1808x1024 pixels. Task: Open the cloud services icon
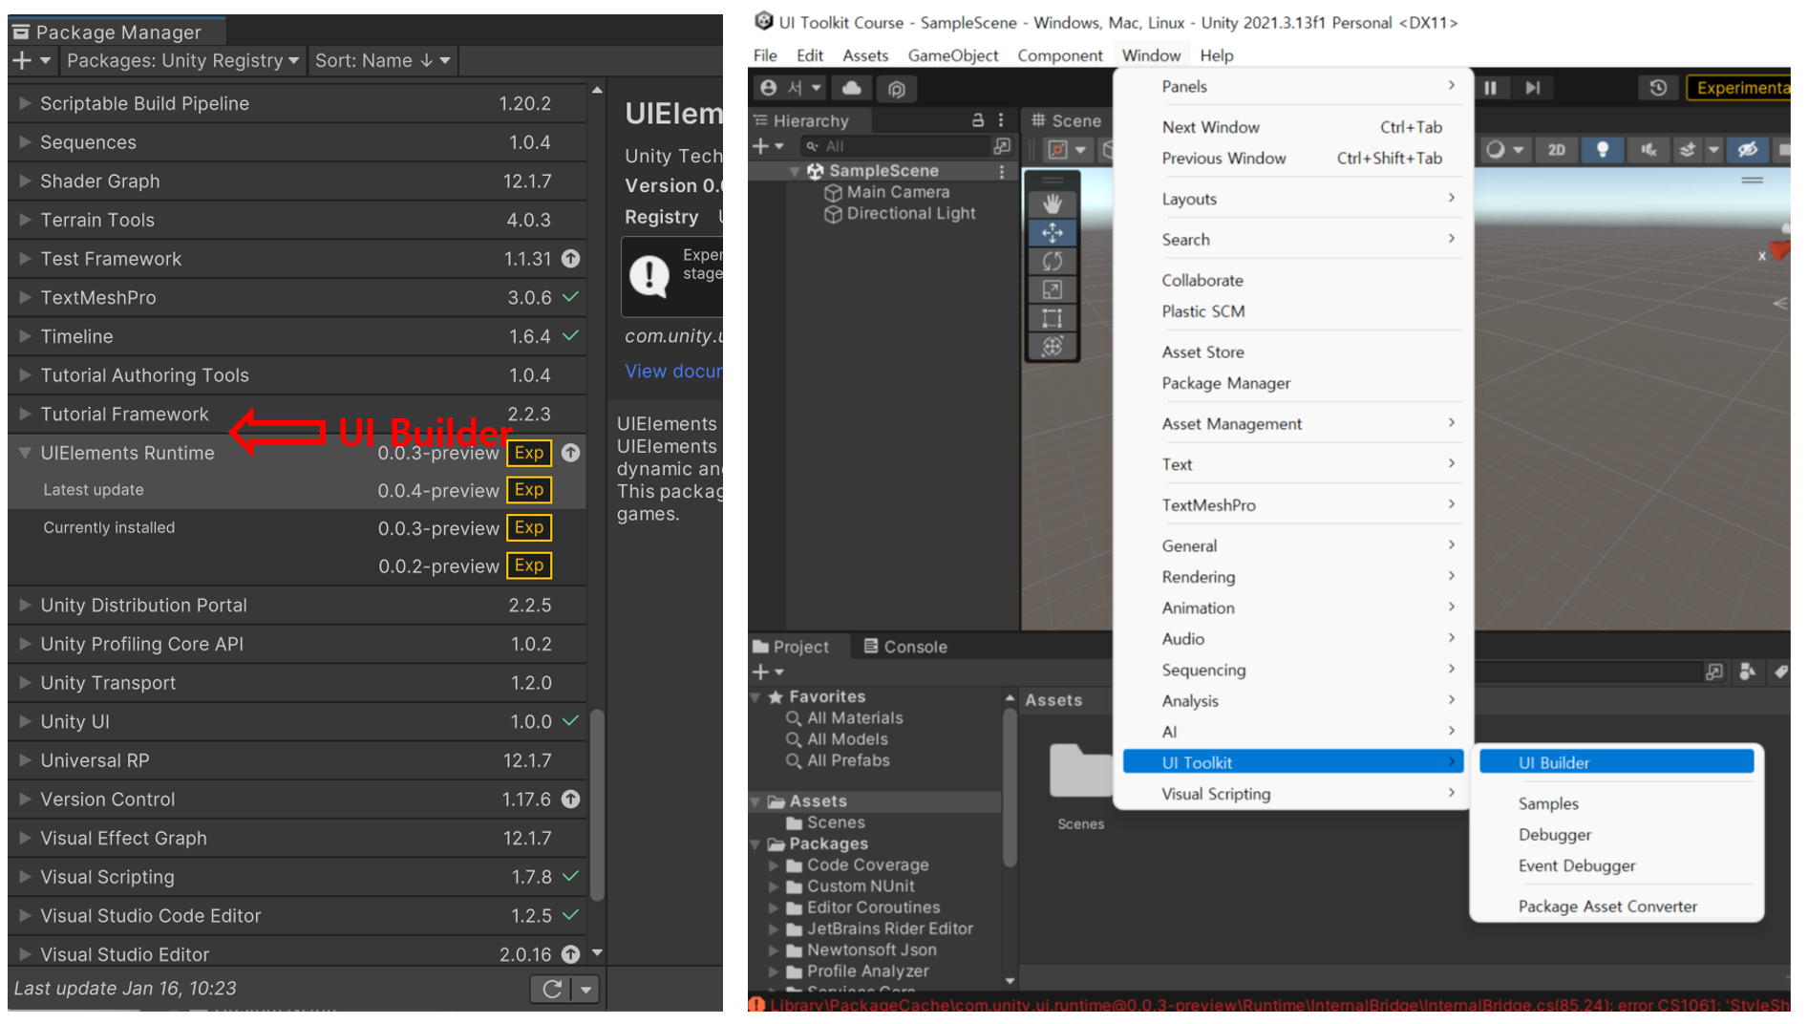click(x=851, y=88)
